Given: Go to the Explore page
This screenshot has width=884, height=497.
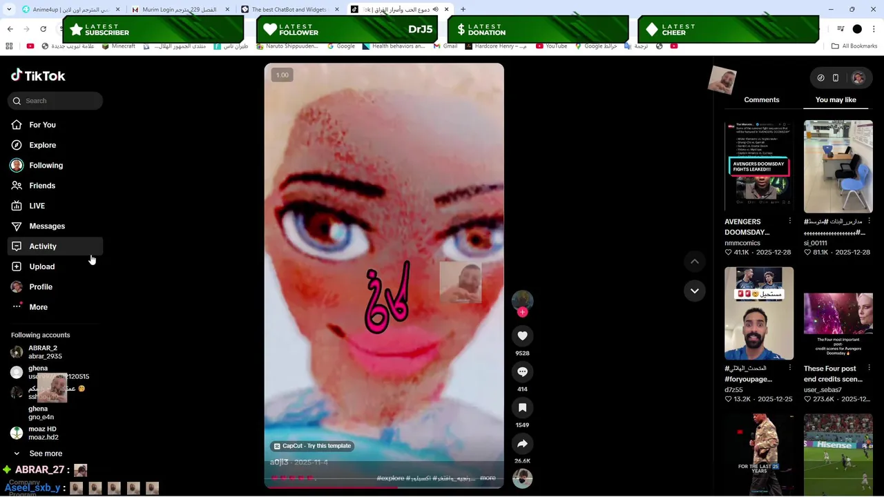Looking at the screenshot, I should point(55,145).
